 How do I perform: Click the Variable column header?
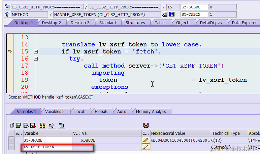(x=48, y=133)
